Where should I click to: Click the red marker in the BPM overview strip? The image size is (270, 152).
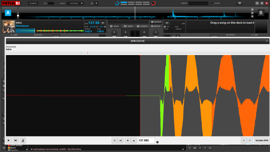pos(87,53)
